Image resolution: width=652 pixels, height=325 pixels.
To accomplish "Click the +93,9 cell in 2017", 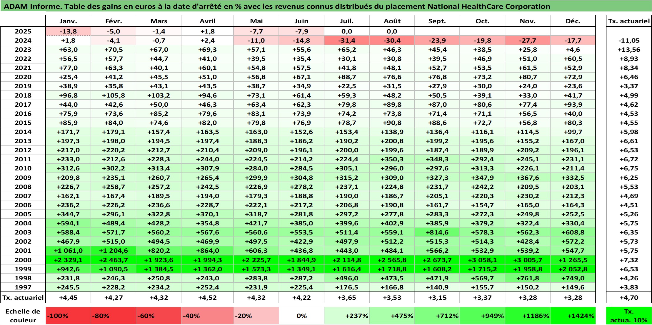I will 573,105.
